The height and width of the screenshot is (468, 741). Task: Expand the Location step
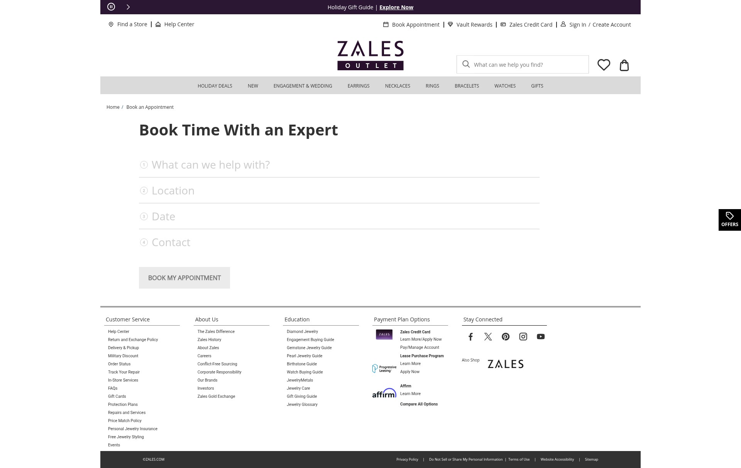pyautogui.click(x=339, y=191)
